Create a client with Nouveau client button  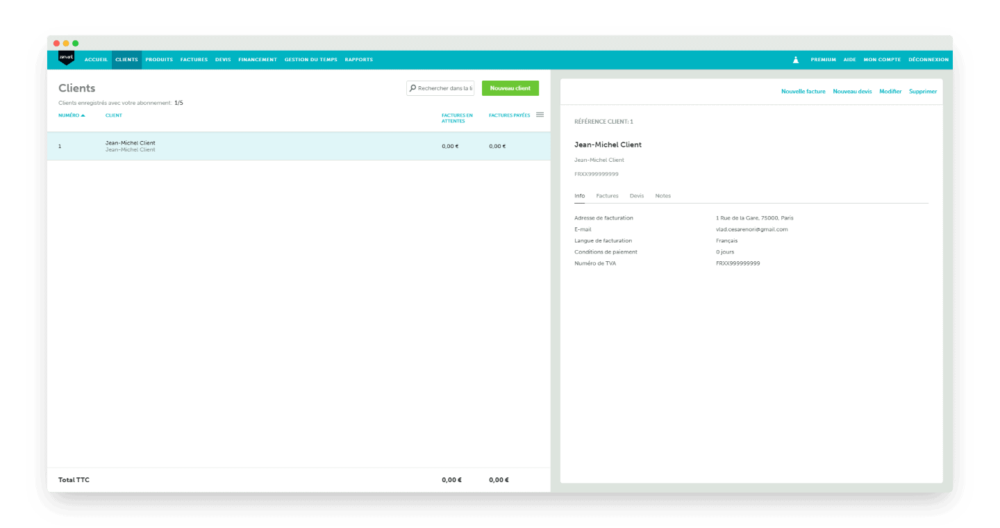pos(510,88)
